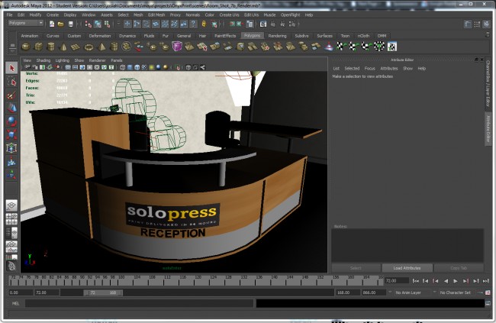Select the arrow Select tool
496x323 pixels.
coord(11,68)
